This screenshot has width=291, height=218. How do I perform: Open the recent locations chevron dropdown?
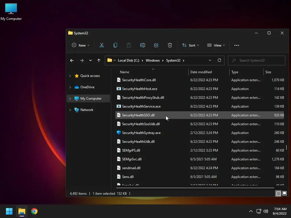point(90,60)
